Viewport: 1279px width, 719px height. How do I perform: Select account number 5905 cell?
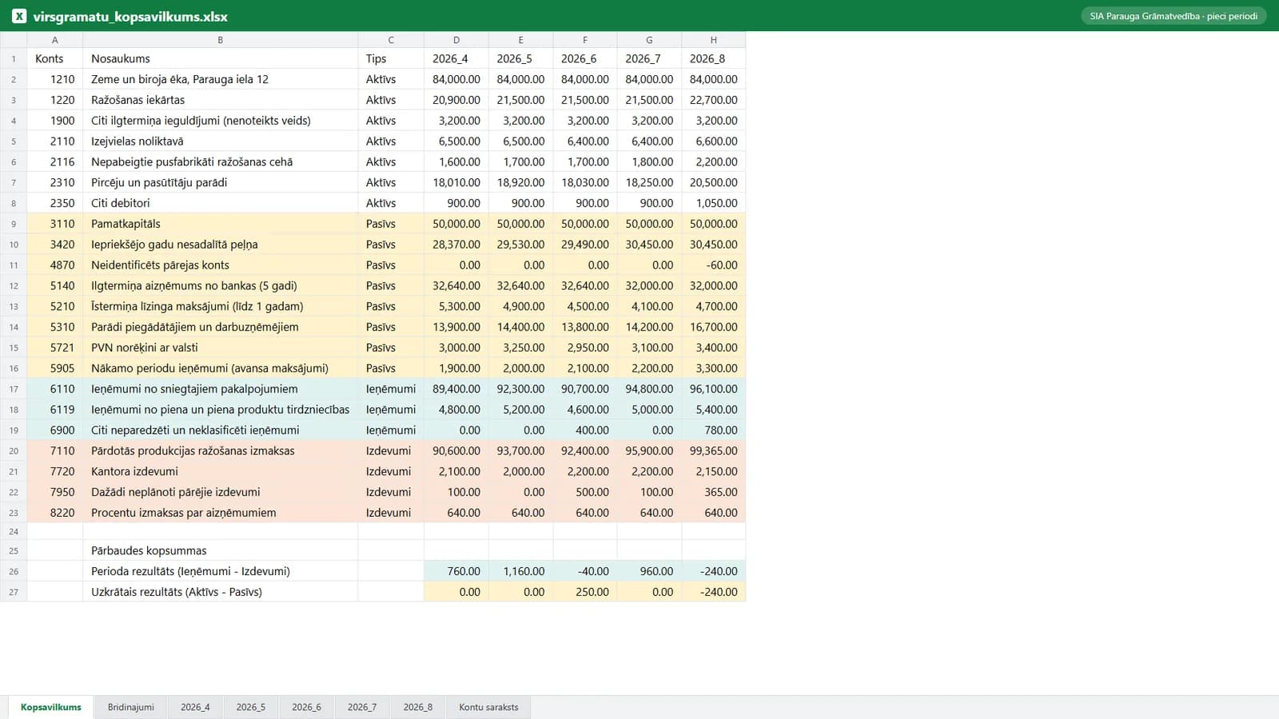[55, 368]
